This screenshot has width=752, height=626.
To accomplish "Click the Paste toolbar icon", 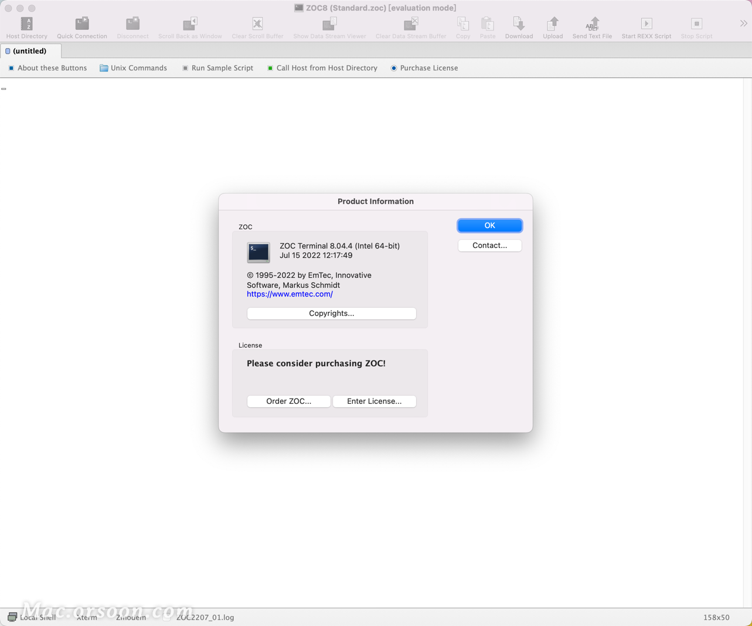I will tap(488, 23).
